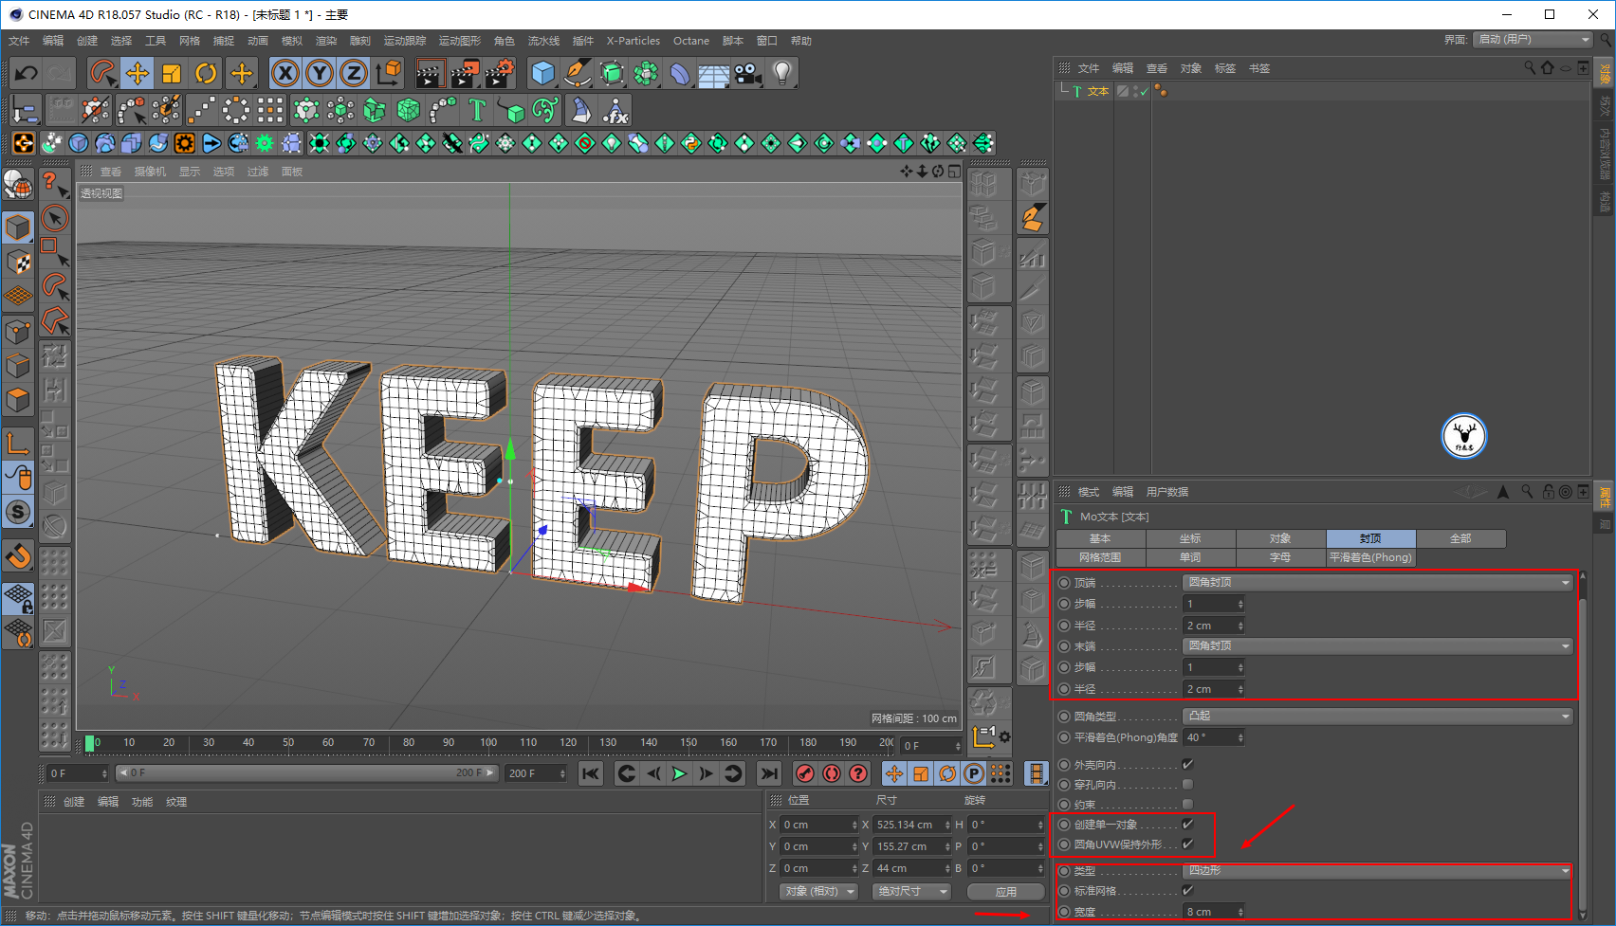Open the 圆角类型 dropdown

(x=1377, y=717)
